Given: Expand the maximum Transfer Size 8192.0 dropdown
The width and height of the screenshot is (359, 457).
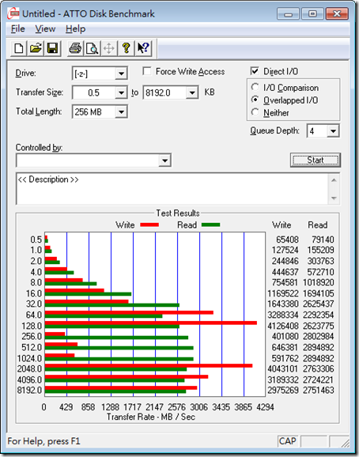Looking at the screenshot, I should [x=192, y=93].
